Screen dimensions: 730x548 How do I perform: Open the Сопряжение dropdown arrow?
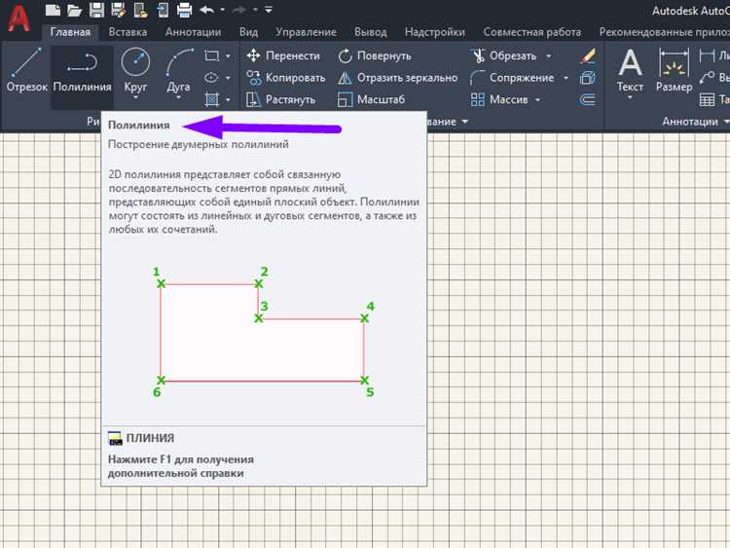tap(565, 78)
